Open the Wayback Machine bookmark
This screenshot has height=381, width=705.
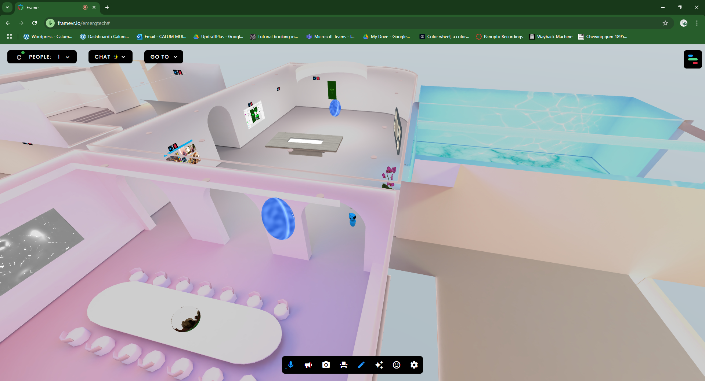coord(551,37)
